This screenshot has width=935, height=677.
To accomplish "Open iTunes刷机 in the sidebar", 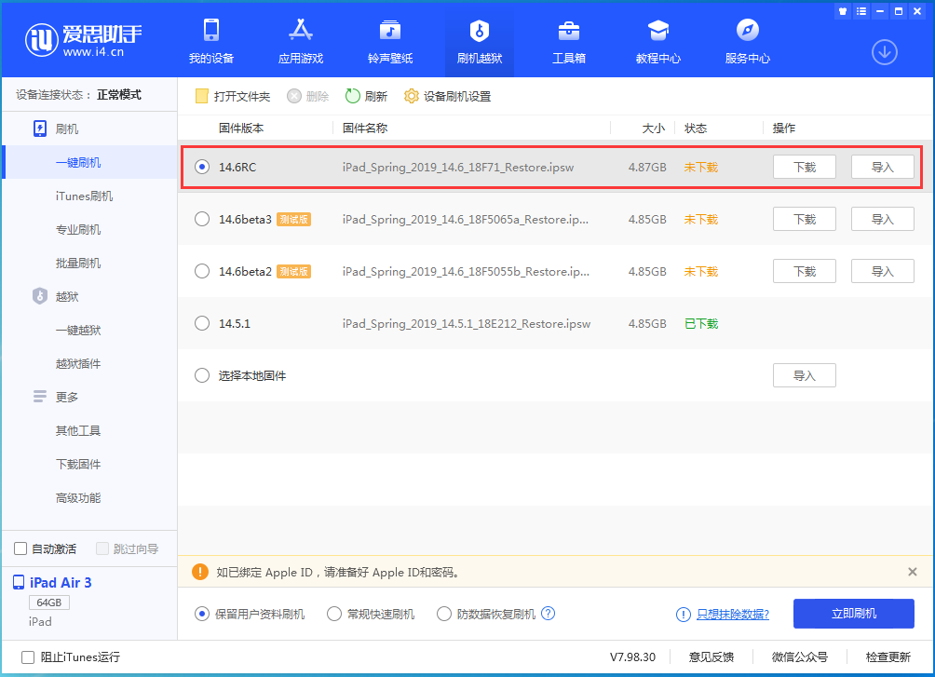I will pos(84,196).
